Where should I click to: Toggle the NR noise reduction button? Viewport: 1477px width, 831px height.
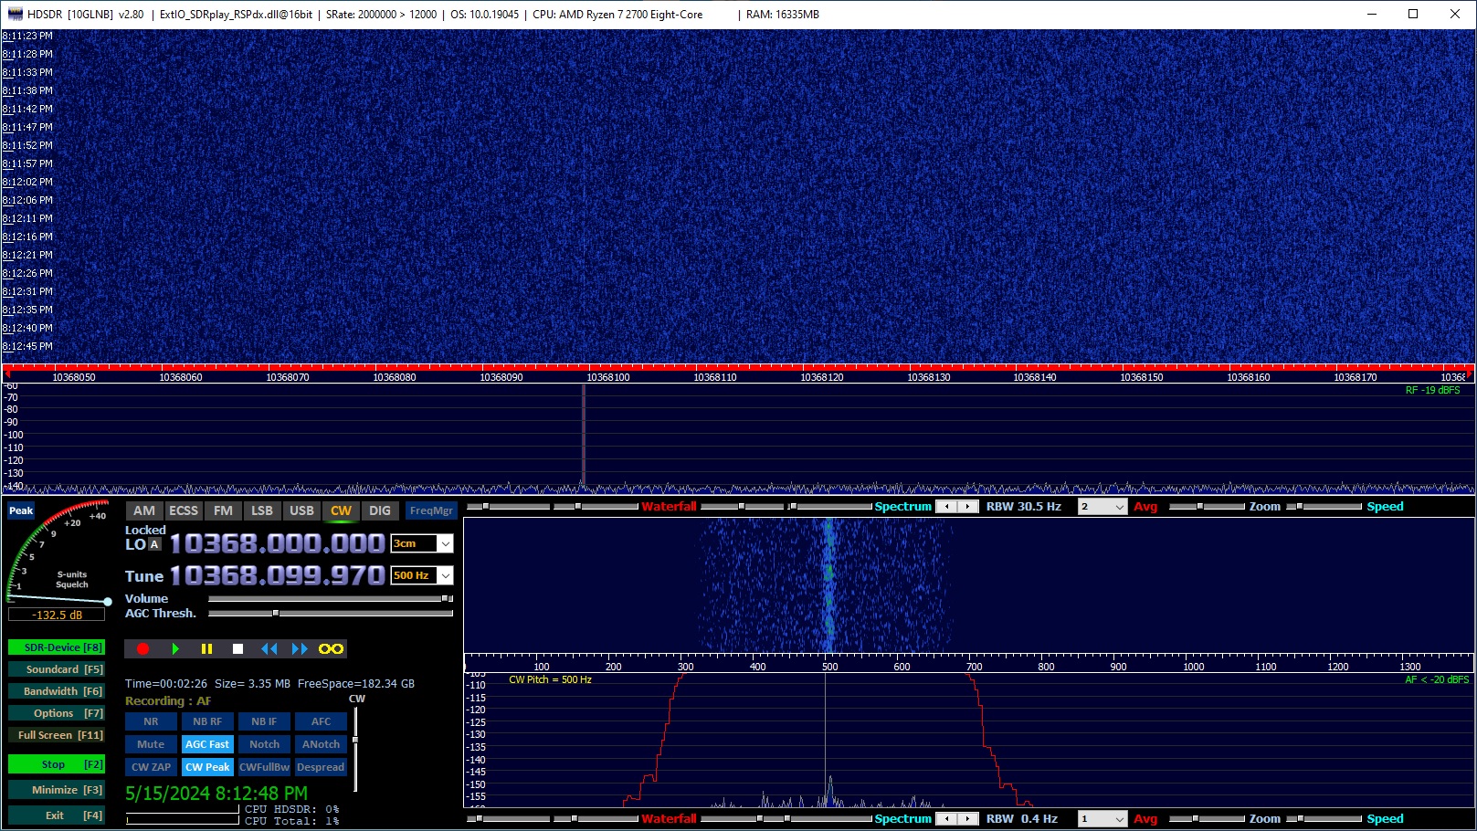151,721
